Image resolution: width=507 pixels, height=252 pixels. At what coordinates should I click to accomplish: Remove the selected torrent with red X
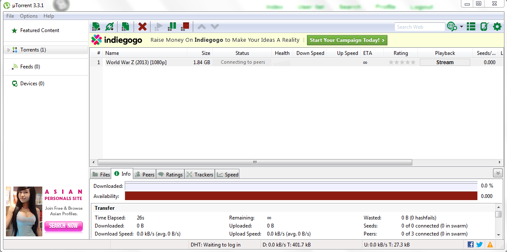(x=142, y=27)
